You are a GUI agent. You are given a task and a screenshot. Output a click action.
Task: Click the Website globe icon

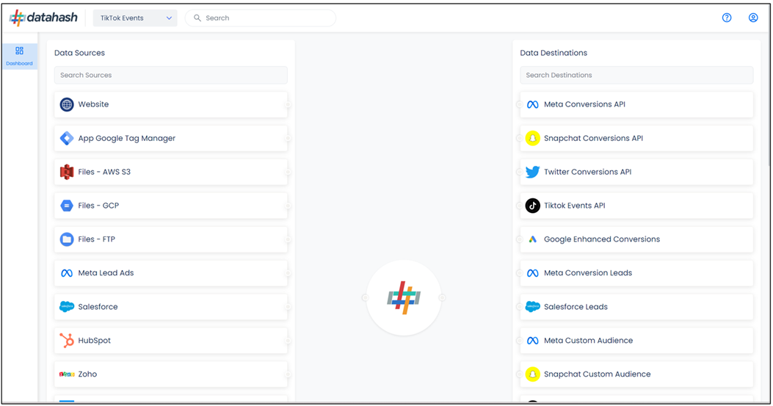point(67,104)
